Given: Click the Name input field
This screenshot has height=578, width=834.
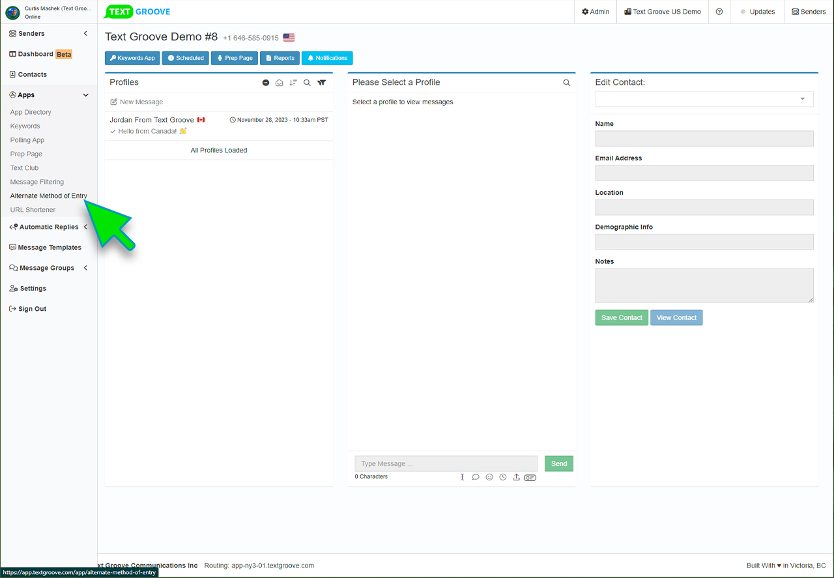Looking at the screenshot, I should [x=704, y=138].
